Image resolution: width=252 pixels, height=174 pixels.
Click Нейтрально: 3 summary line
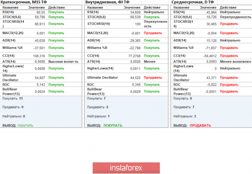click(x=185, y=117)
